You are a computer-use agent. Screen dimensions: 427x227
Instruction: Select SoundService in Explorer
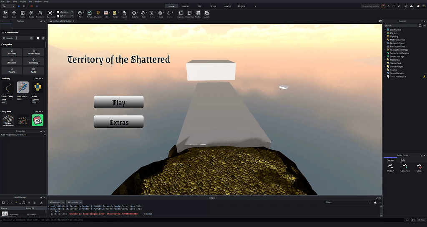397,73
